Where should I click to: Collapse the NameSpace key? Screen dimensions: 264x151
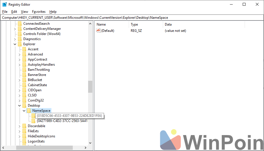coord(24,111)
